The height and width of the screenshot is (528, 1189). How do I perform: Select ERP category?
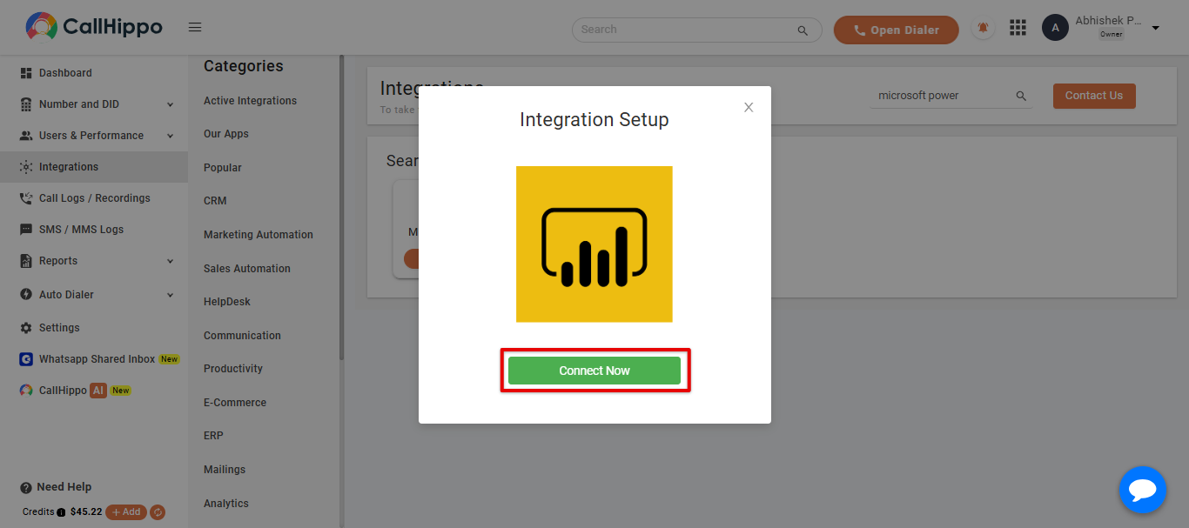[x=213, y=436]
